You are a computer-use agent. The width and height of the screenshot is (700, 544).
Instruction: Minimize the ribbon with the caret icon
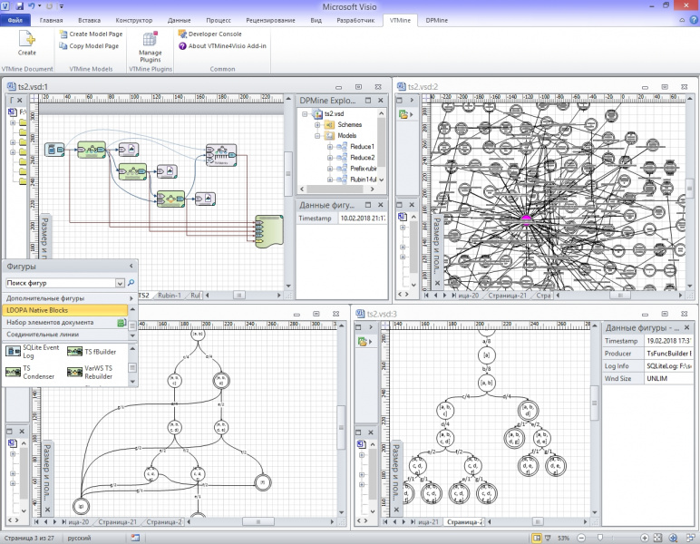point(682,20)
